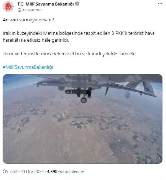Click the gray verified badge icon
This screenshot has width=166, height=180.
(77, 4)
